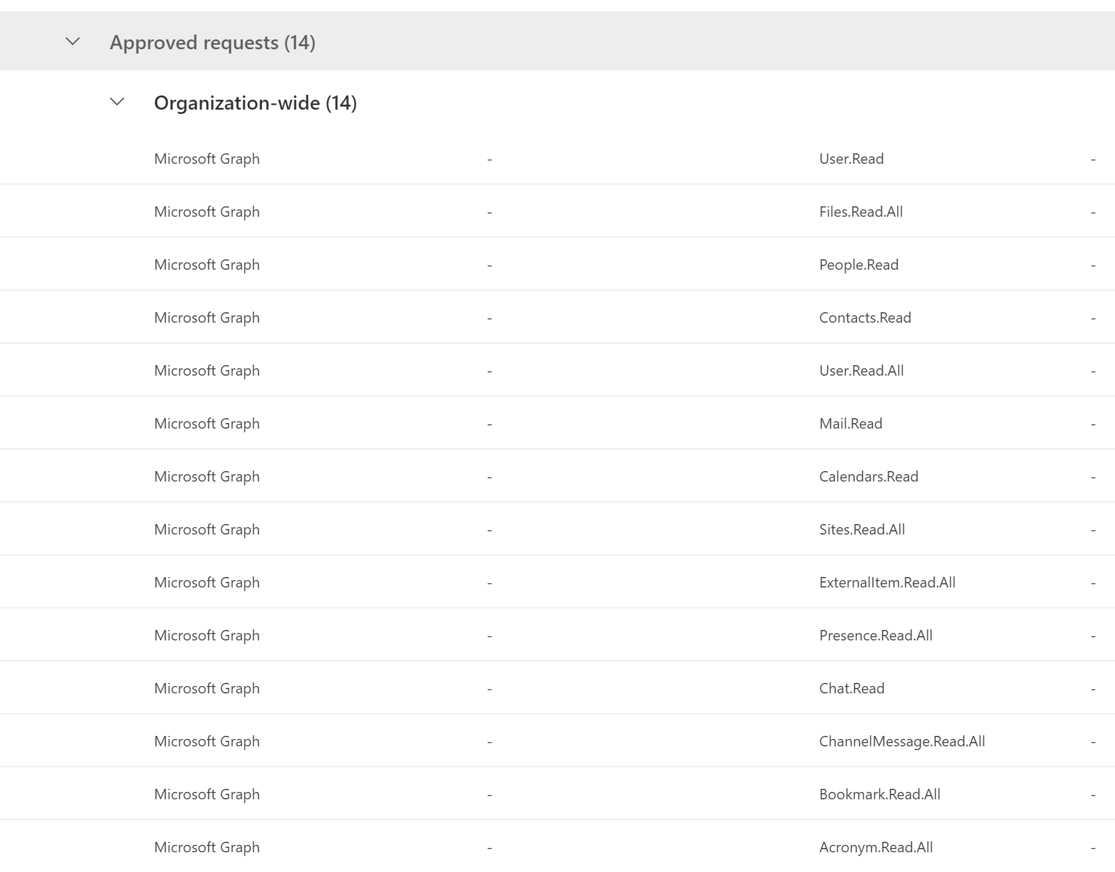Viewport: 1115px width, 872px height.
Task: Select the User.Read permission entry
Action: [851, 158]
